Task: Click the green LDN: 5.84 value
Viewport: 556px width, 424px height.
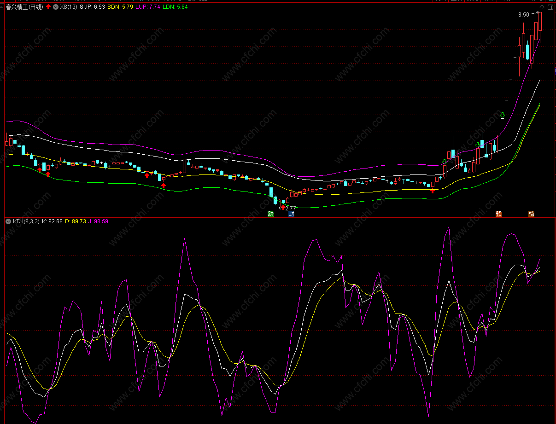Action: pyautogui.click(x=175, y=7)
